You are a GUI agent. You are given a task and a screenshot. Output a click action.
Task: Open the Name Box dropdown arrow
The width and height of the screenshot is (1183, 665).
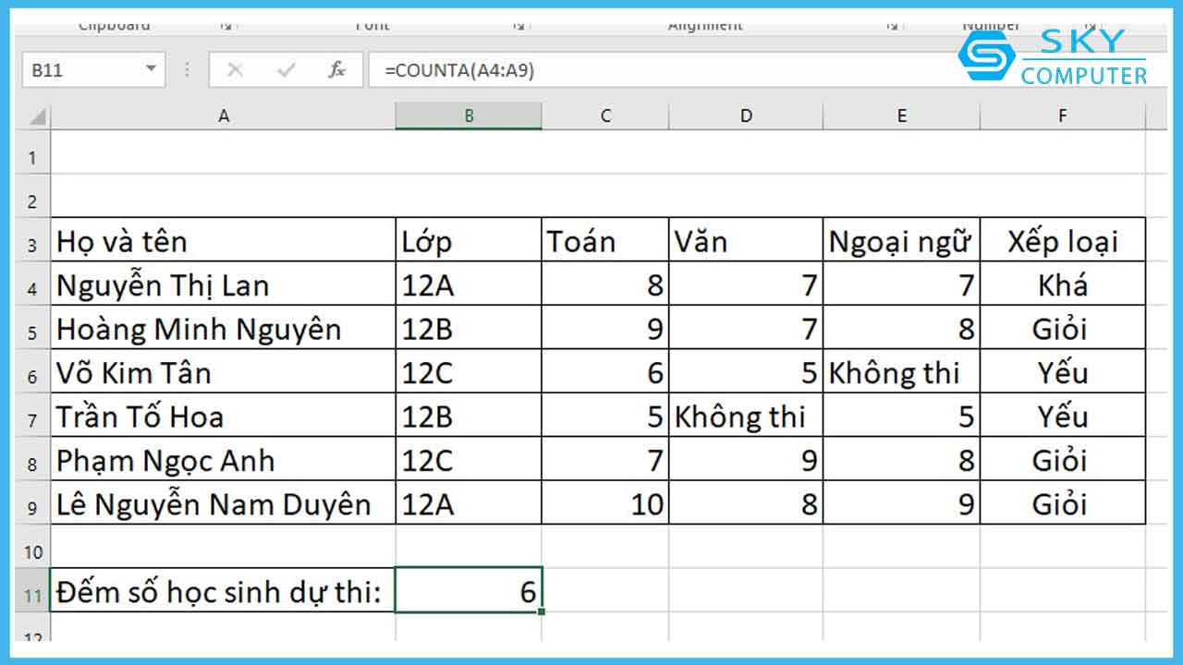[151, 70]
